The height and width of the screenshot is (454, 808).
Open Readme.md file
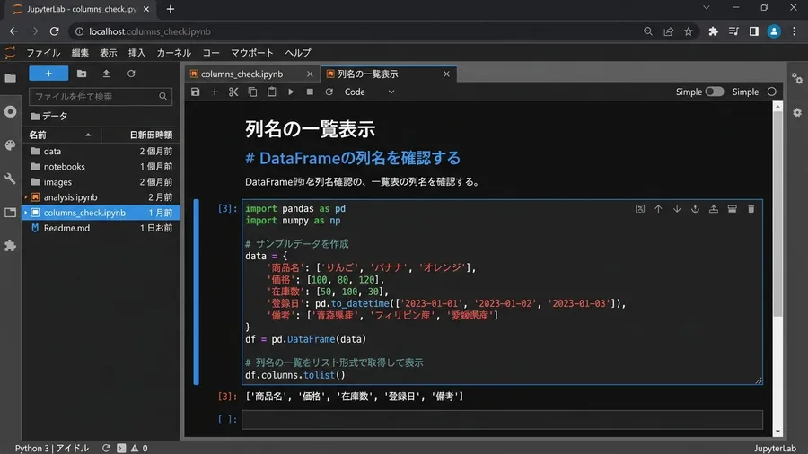coord(101,228)
